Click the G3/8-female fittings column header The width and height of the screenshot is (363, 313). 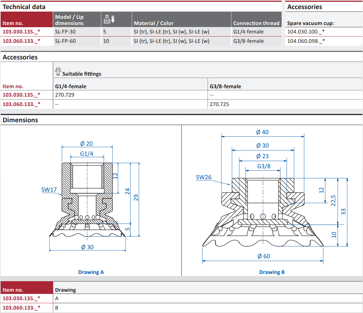point(225,86)
